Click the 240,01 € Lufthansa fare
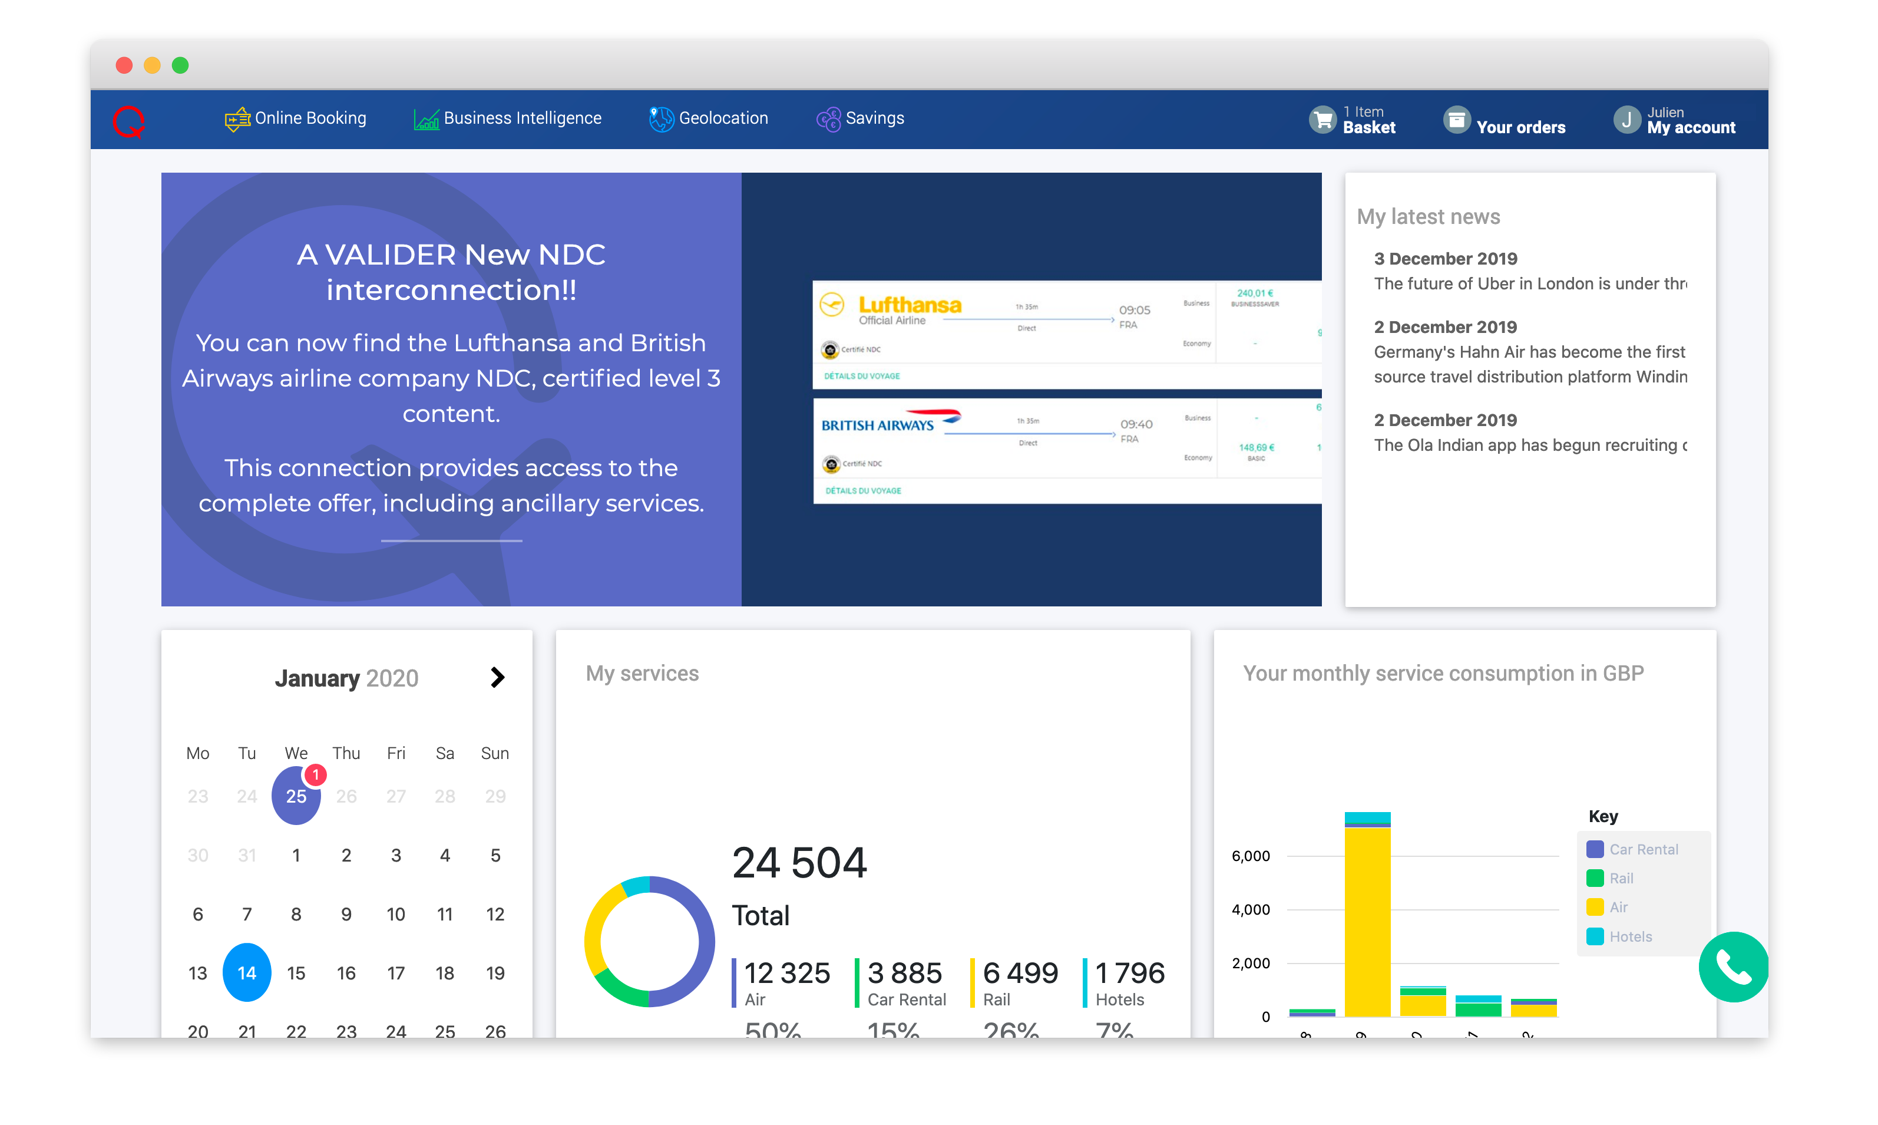This screenshot has width=1878, height=1125. pos(1255,293)
